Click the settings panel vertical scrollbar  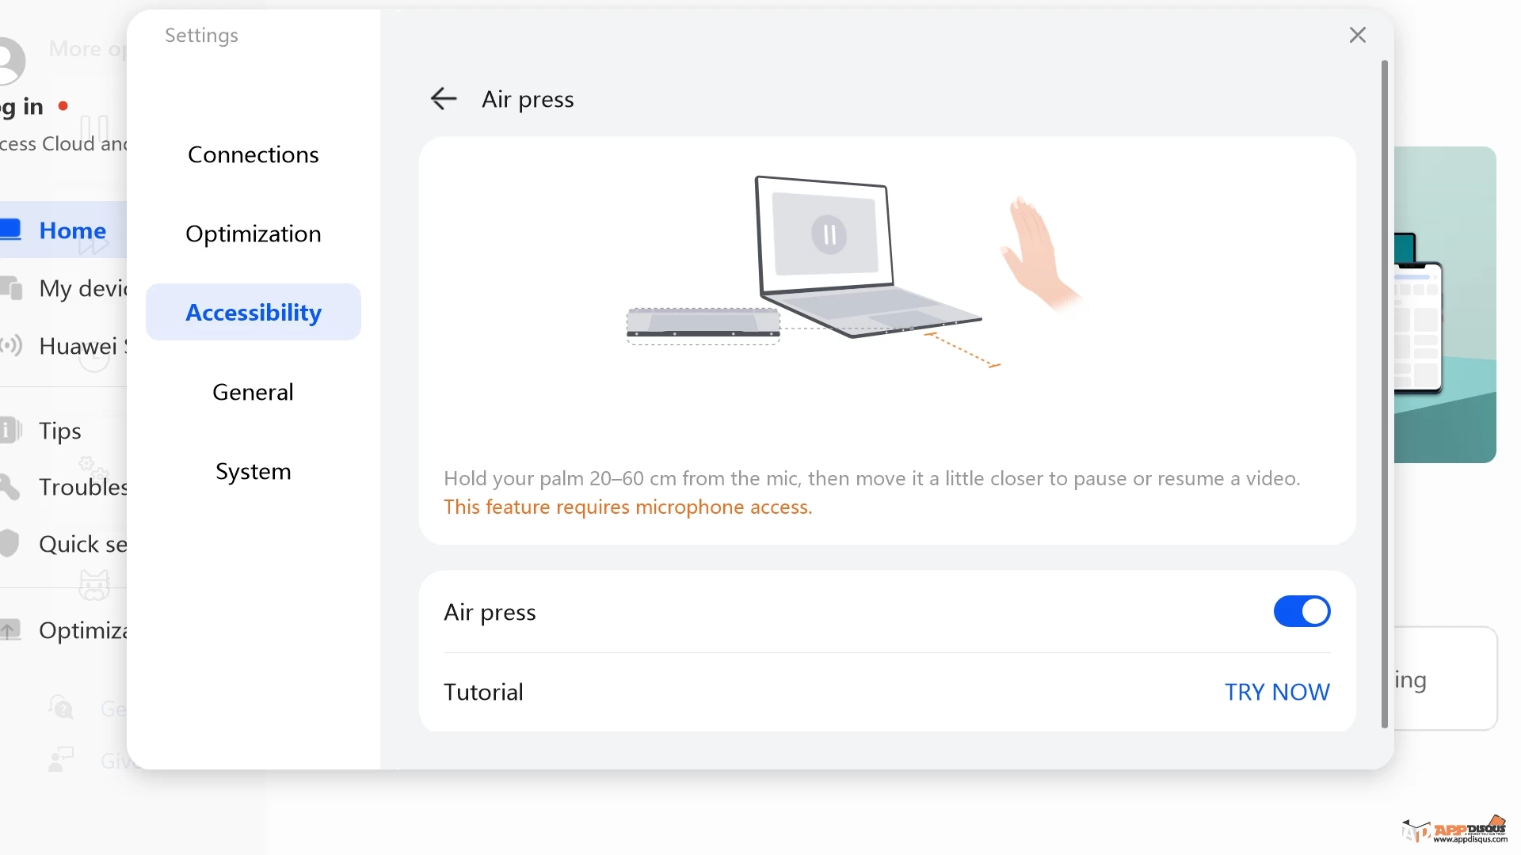1385,394
